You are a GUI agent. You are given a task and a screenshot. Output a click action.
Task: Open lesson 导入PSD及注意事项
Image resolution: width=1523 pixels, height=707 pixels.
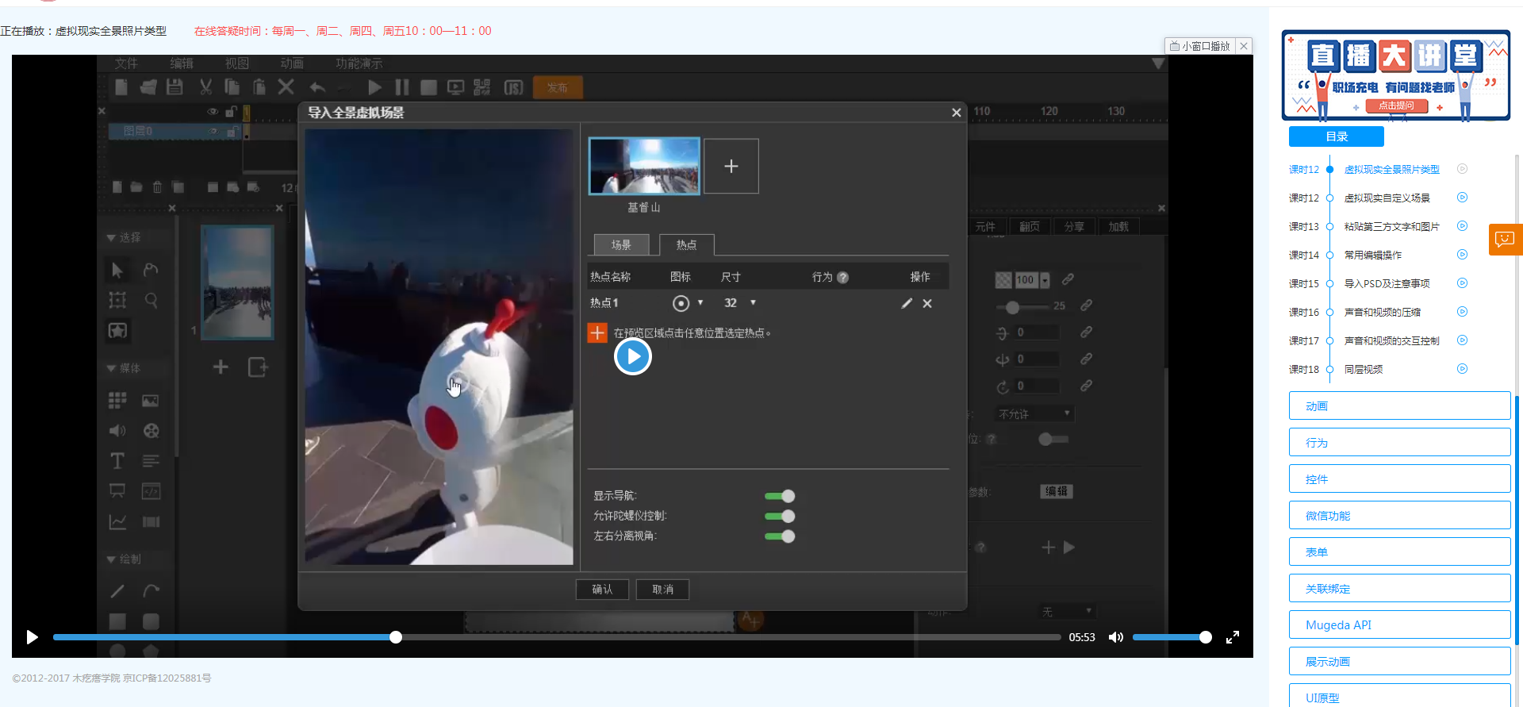pyautogui.click(x=1387, y=283)
